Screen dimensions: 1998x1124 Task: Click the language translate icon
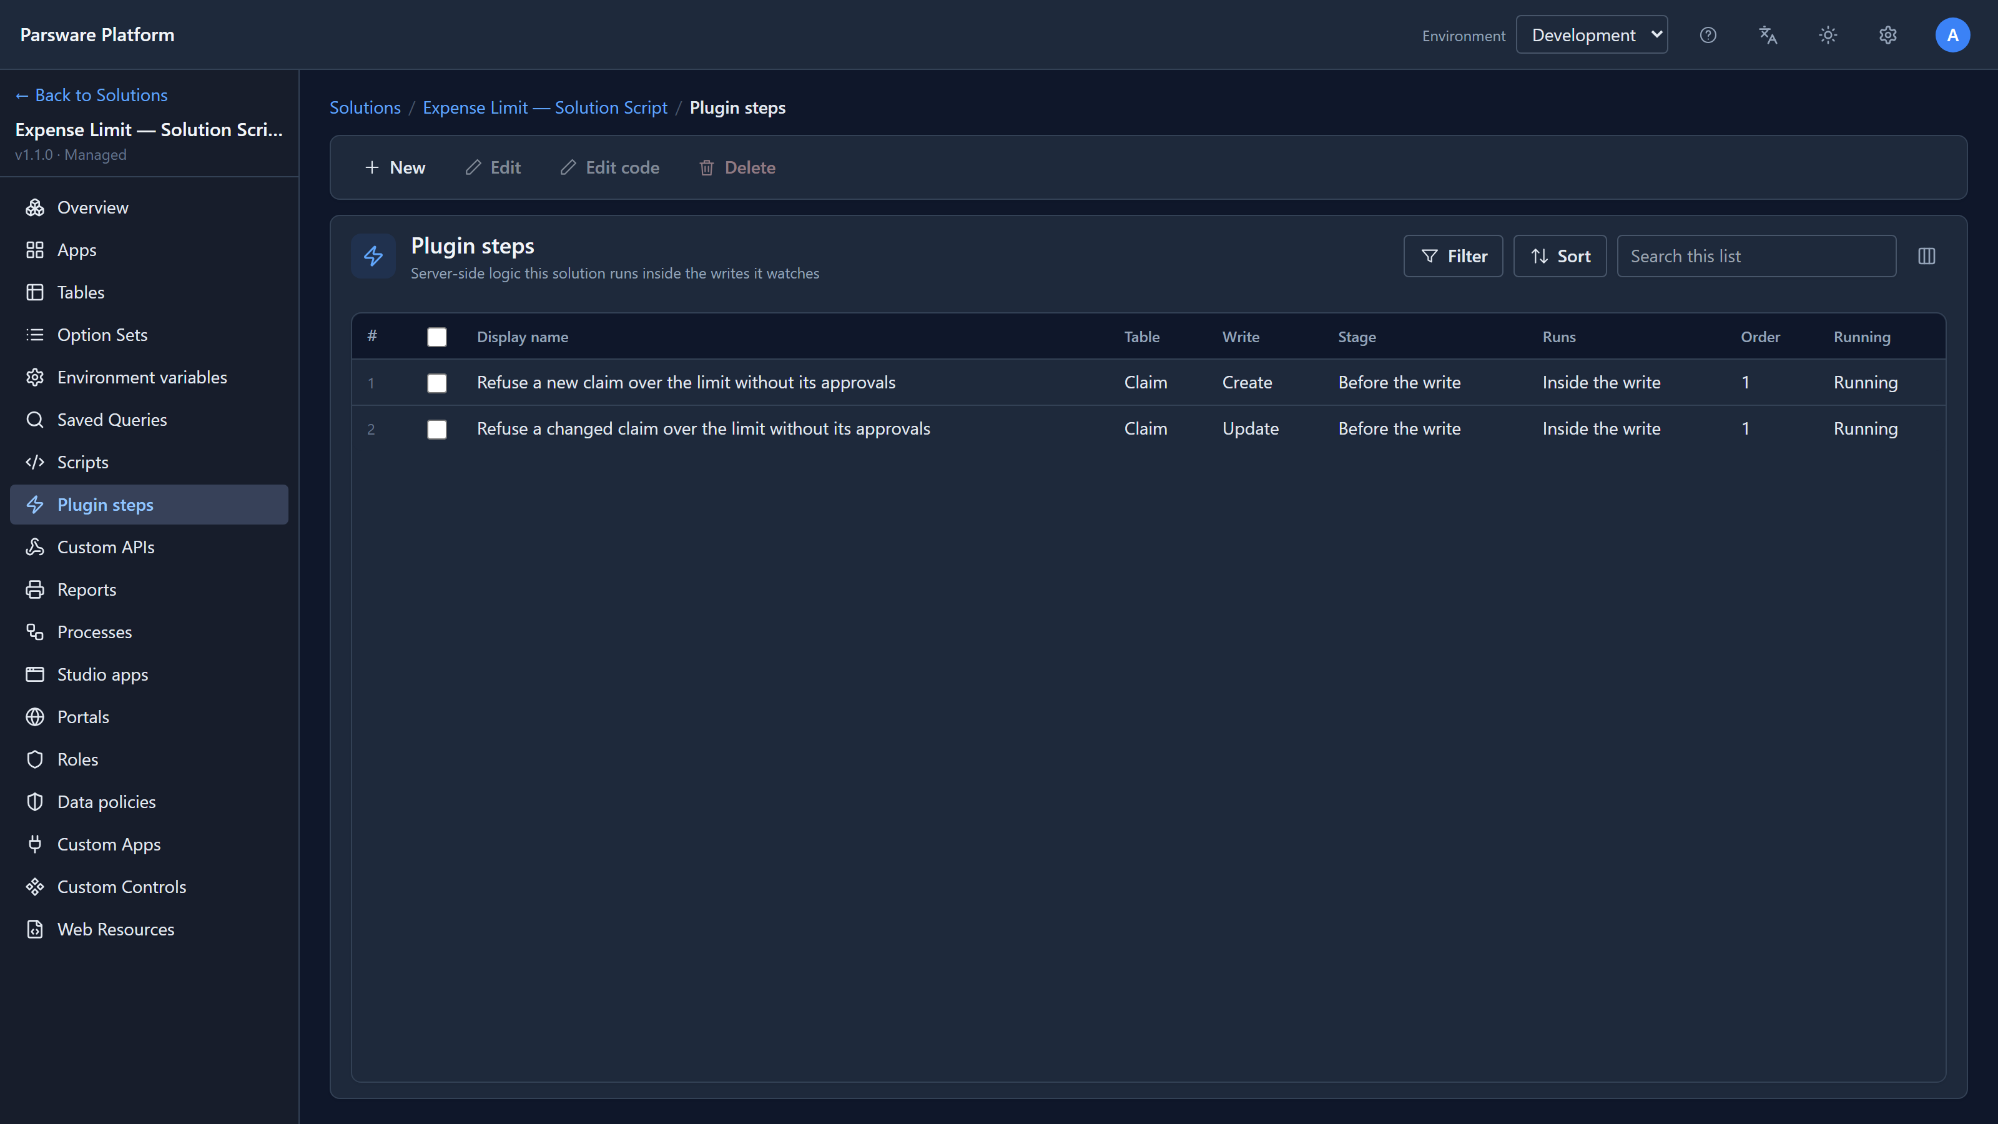click(x=1768, y=35)
